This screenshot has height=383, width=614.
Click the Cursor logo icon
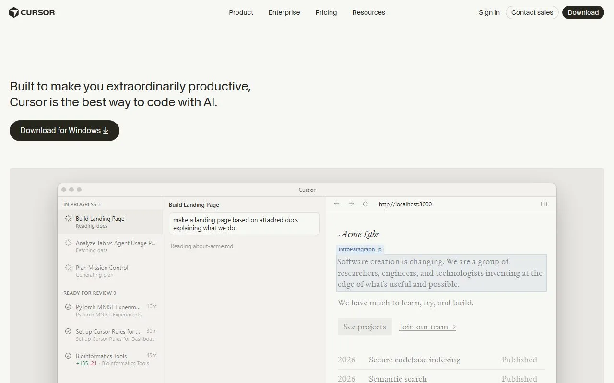(x=13, y=12)
